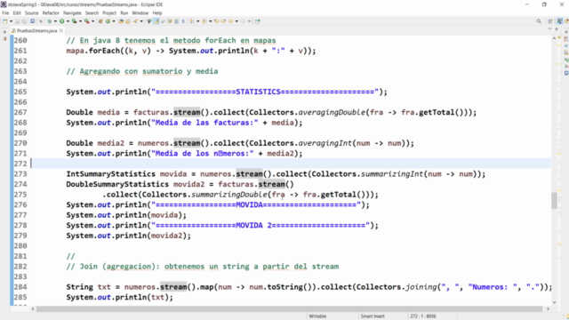Click the horizontal scrollbar right arrow
The width and height of the screenshot is (569, 320).
(x=548, y=308)
